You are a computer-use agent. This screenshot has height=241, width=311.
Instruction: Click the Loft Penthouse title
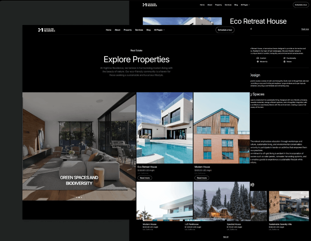pos(192,224)
